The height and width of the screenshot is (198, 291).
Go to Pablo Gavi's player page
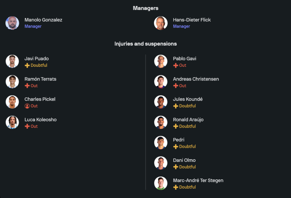184,59
